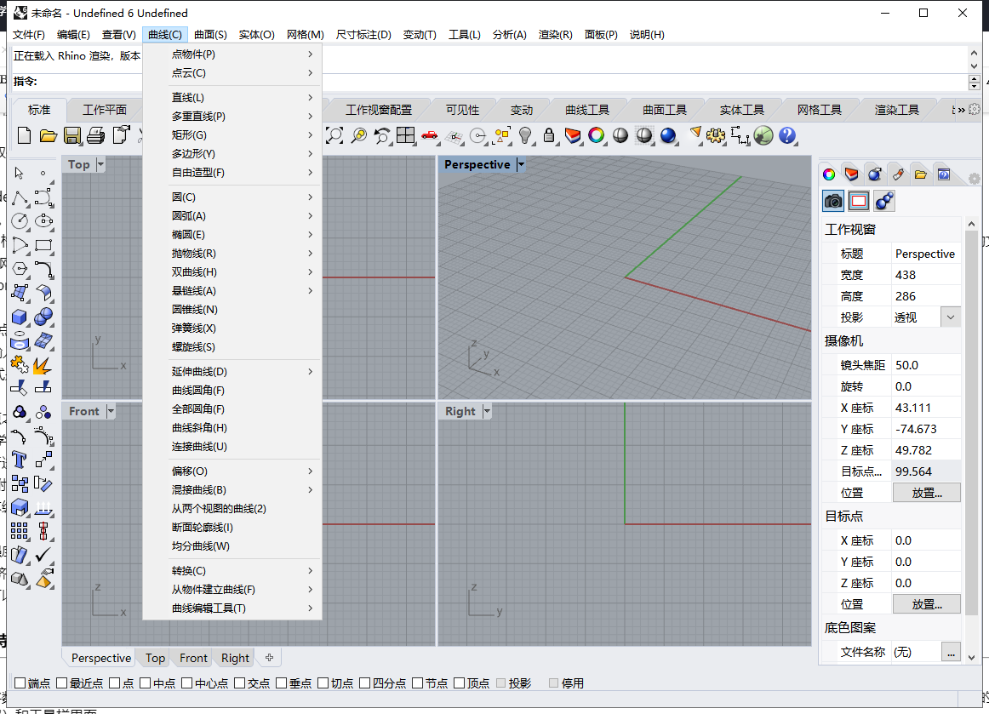Viewport: 989px width, 714px height.
Task: Click the four-viewport layout icon
Action: (x=406, y=135)
